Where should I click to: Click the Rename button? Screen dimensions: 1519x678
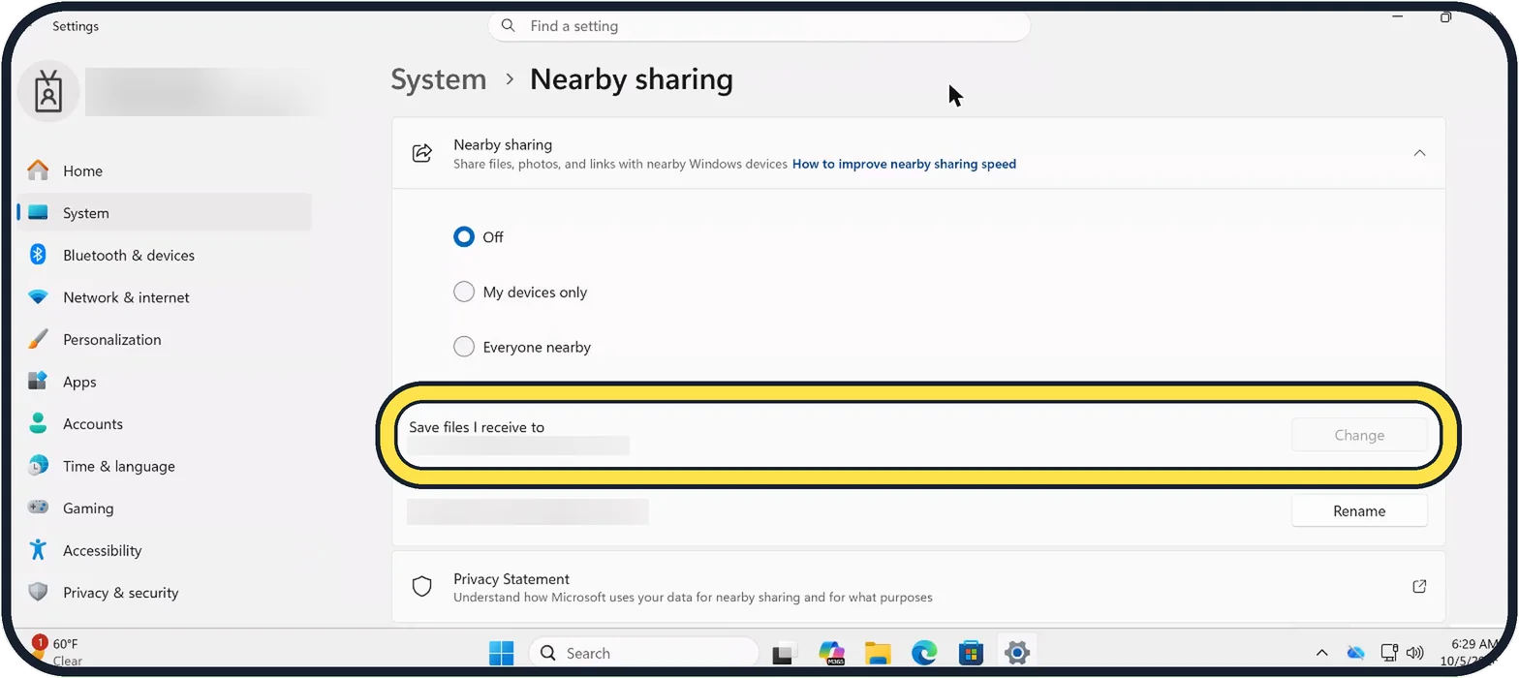pos(1359,510)
